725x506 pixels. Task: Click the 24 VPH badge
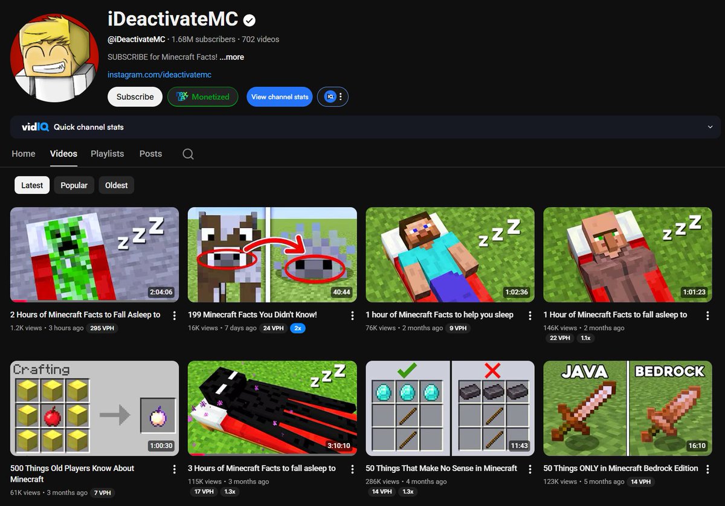(x=273, y=328)
